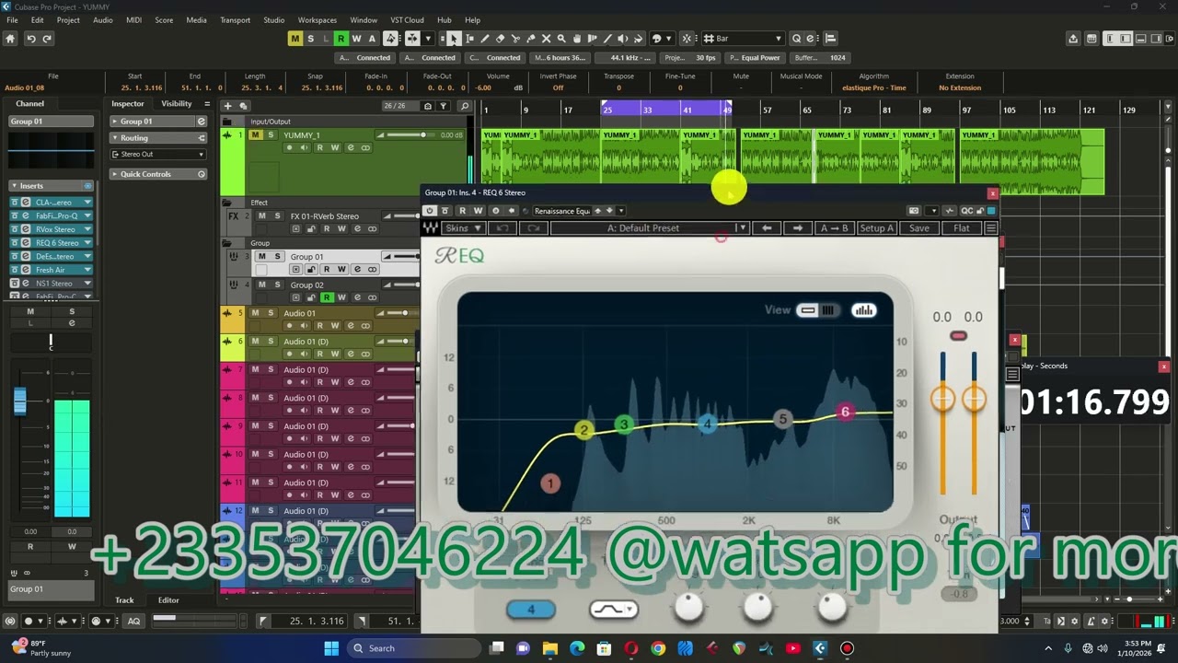Solo the YUMMY_1 track

[271, 135]
